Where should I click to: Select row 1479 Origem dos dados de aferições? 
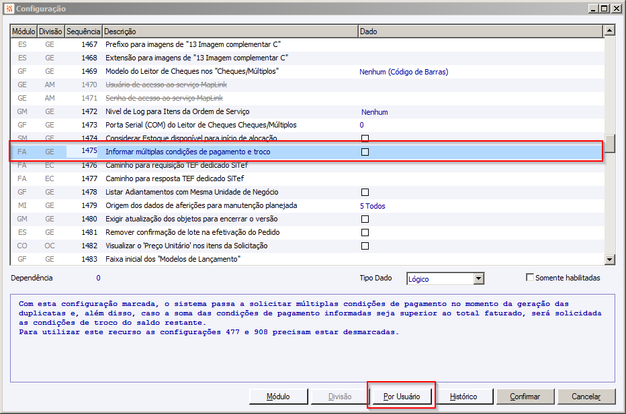pos(306,206)
